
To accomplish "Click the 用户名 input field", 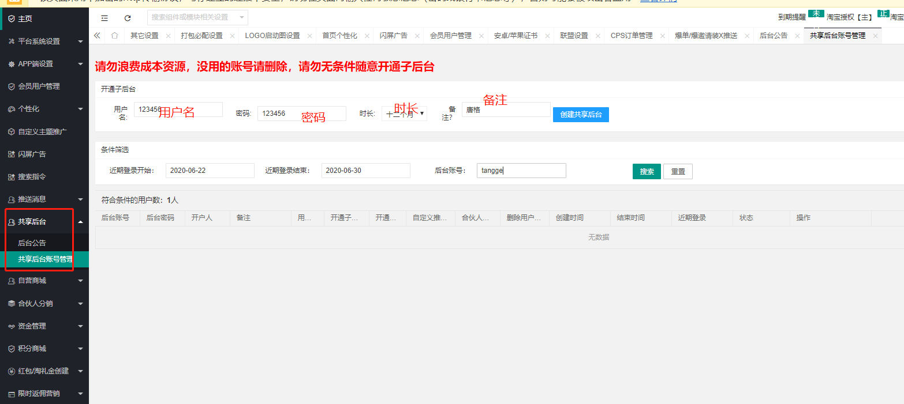I will pyautogui.click(x=178, y=110).
